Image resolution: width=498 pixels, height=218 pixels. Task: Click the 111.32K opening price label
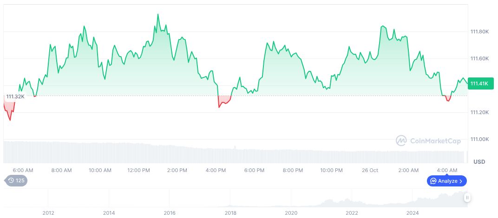(15, 96)
